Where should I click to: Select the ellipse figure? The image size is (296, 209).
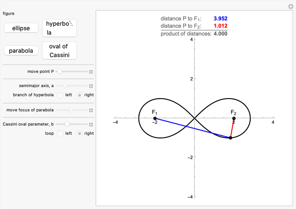(21, 28)
